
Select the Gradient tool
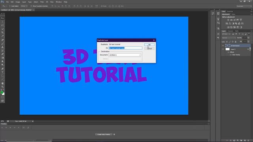pos(2,58)
